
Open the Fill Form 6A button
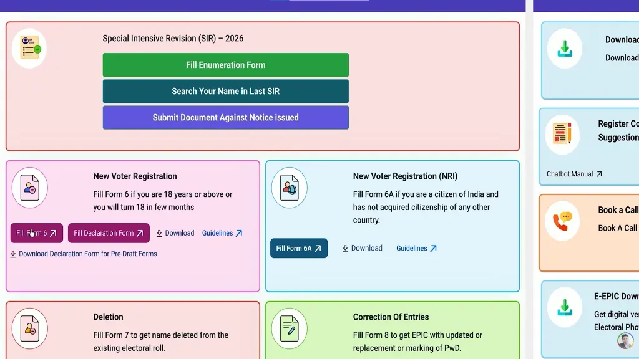tap(299, 248)
